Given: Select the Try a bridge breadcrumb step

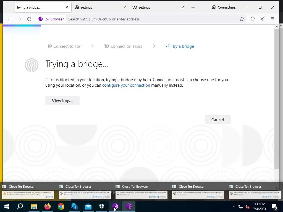Looking at the screenshot, I should click(180, 46).
